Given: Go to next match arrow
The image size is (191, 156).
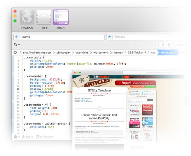Looking at the screenshot, I should [169, 45].
